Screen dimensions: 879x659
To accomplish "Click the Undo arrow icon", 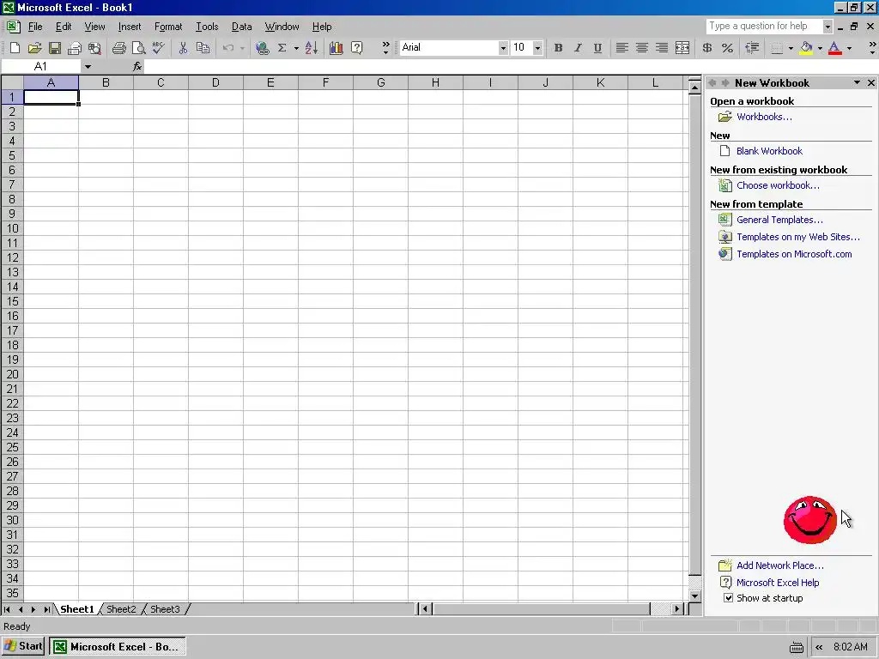I will (x=228, y=48).
